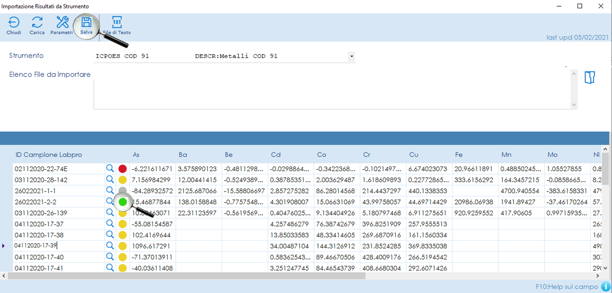This screenshot has height=293, width=612.
Task: Click magnifier icon for sample 02112020-22-74E
Action: [110, 168]
